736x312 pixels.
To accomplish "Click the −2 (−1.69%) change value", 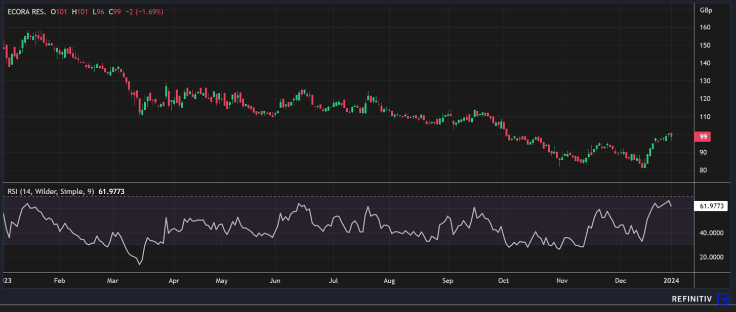I will (143, 12).
